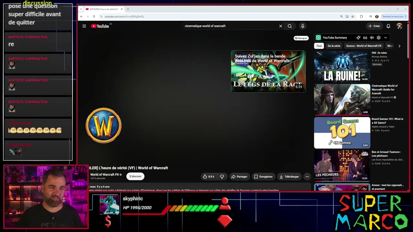The height and width of the screenshot is (232, 413).
Task: Subscribe with the S'abonner button
Action: coord(136,176)
